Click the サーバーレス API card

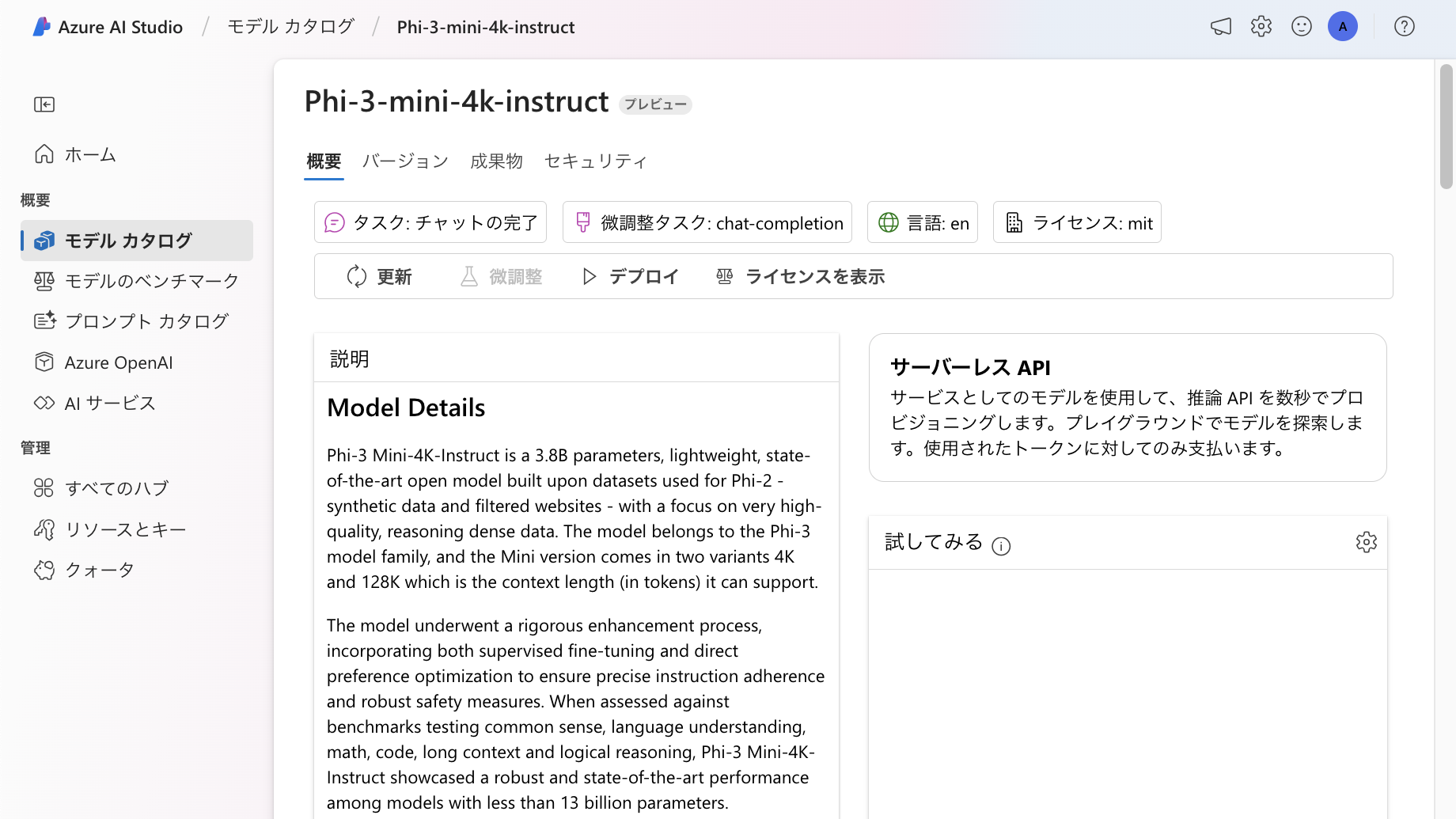1128,408
